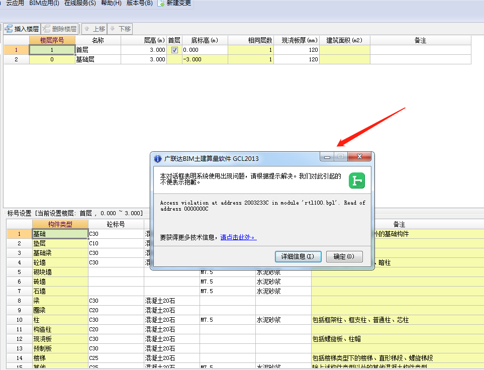
Task: Open the 在线服务(S) menu
Action: 80,3
